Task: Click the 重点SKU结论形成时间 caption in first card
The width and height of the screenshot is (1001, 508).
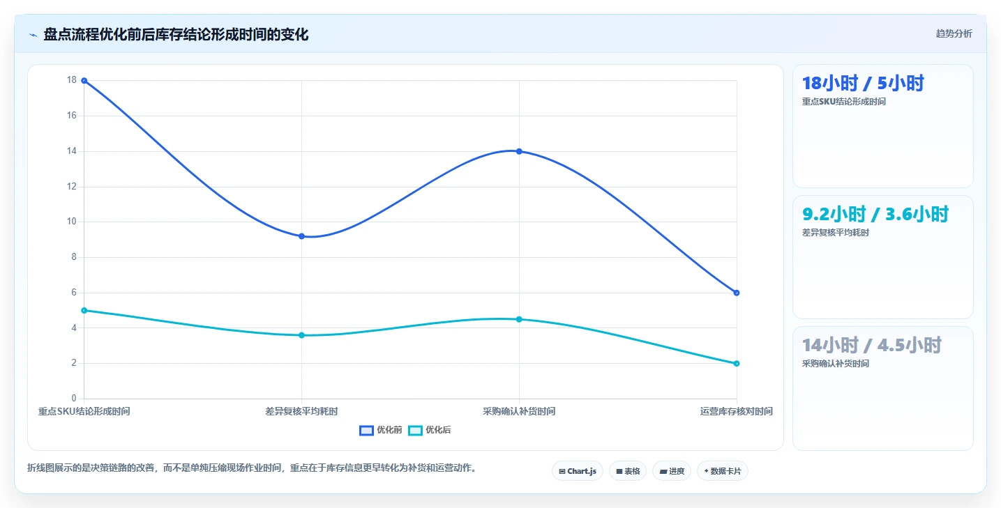Action: click(844, 102)
